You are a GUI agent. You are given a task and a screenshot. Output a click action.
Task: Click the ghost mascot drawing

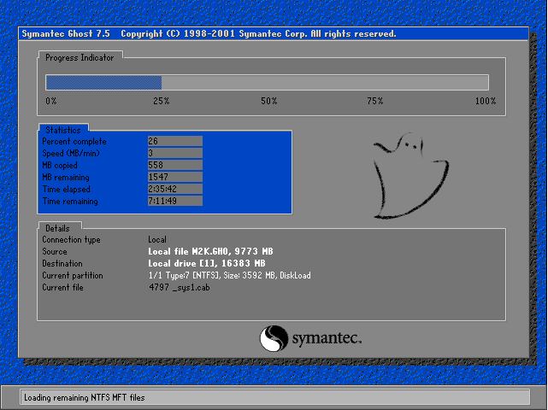(410, 176)
